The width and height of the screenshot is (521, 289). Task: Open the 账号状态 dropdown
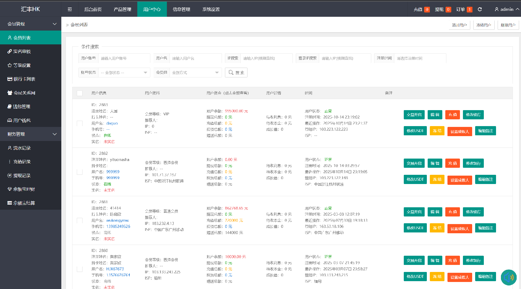pos(124,73)
